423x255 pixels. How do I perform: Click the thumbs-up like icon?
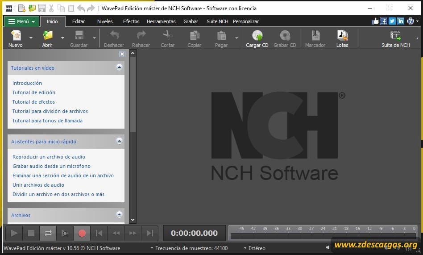tap(375, 21)
